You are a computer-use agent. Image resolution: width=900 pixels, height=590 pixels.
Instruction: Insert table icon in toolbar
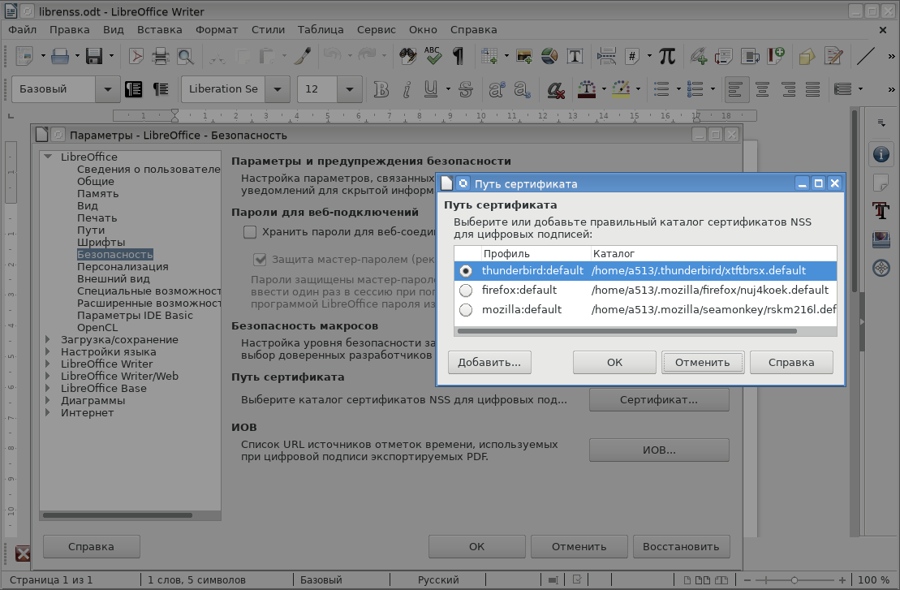pyautogui.click(x=489, y=56)
